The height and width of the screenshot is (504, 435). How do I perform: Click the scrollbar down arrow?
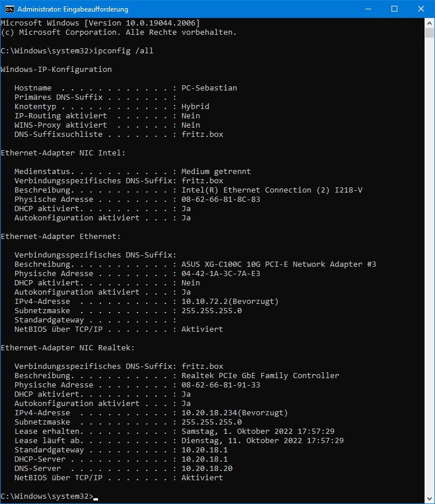click(x=429, y=499)
